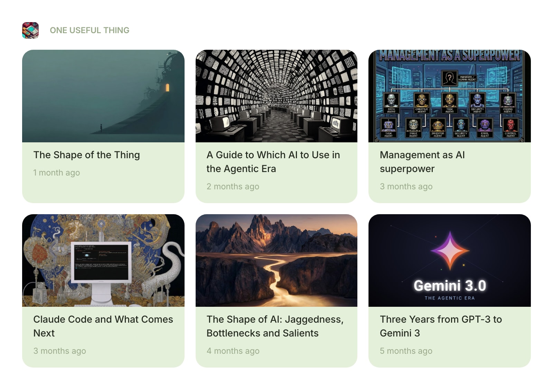The width and height of the screenshot is (553, 389).
Task: Open the ONE USEFUL THING header link
Action: pyautogui.click(x=90, y=30)
